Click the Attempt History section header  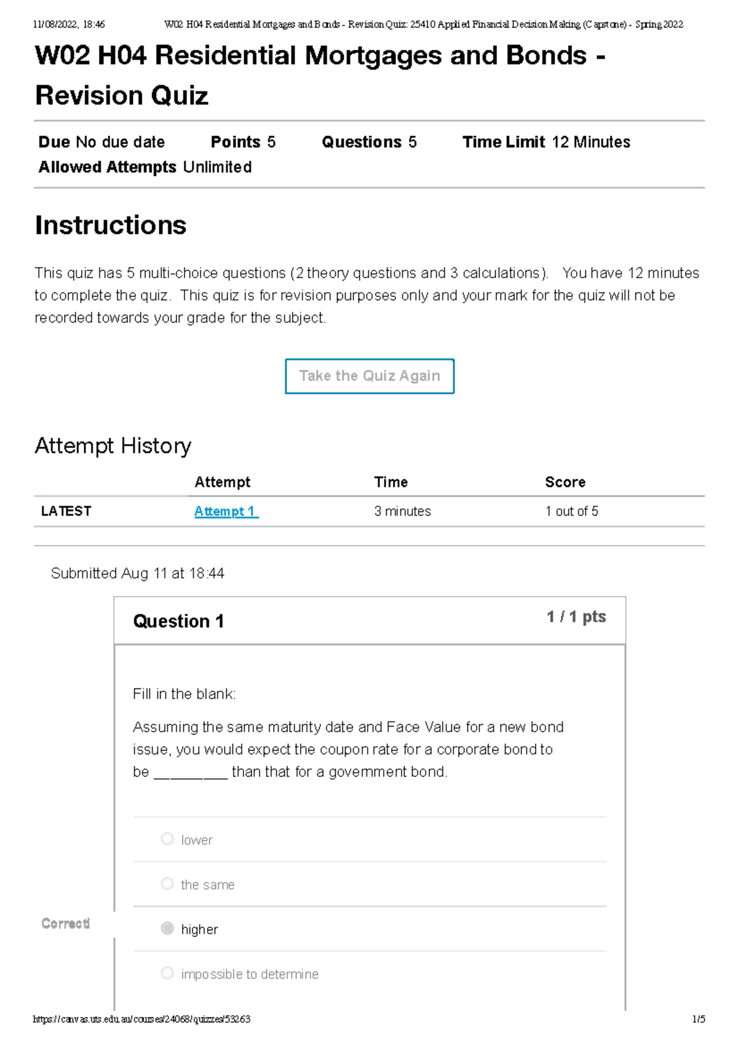(114, 445)
